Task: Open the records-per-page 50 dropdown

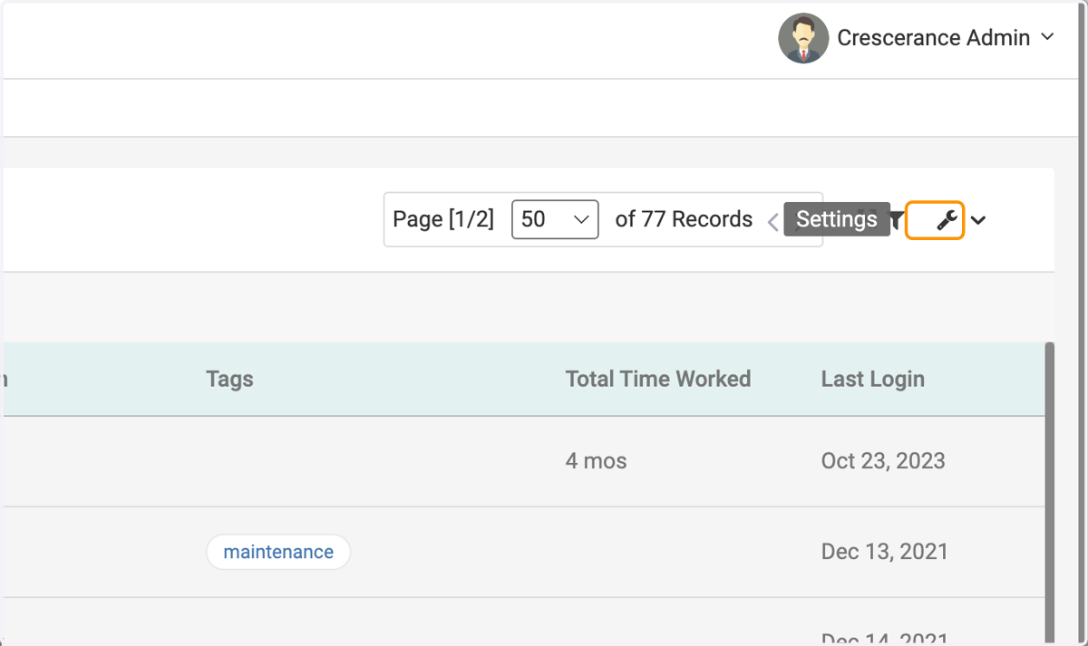Action: point(555,219)
